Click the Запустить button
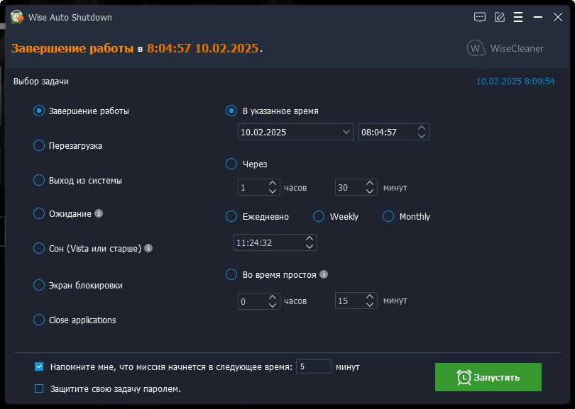Image resolution: width=575 pixels, height=409 pixels. point(488,377)
